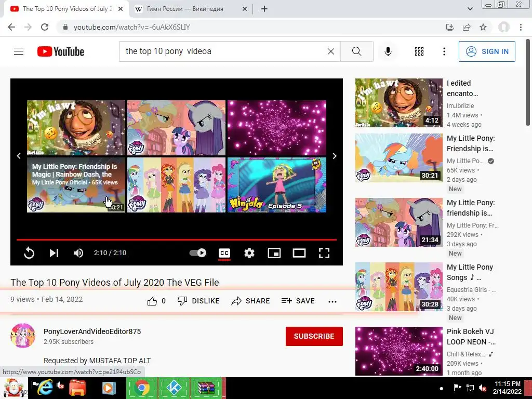Open the 21:34 friendship is magic thumbnail
Viewport: 532px width, 399px height.
(399, 222)
